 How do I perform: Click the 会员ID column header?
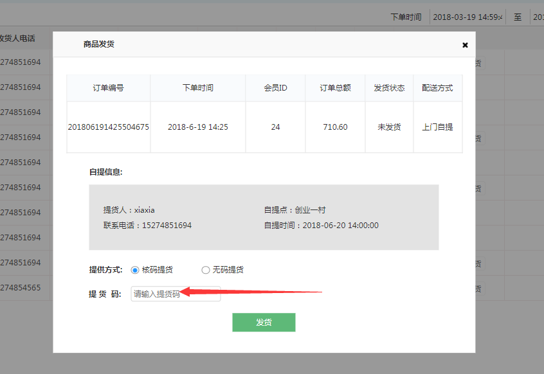point(275,88)
